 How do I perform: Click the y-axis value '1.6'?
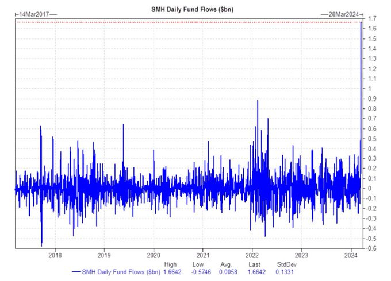pyautogui.click(x=372, y=29)
